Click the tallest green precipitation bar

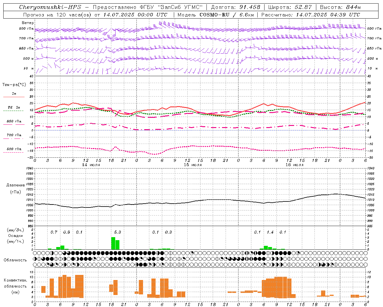point(113,243)
